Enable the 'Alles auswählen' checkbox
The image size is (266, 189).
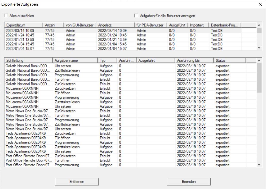6,16
